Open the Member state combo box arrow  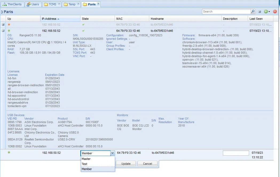pyautogui.click(x=112, y=153)
